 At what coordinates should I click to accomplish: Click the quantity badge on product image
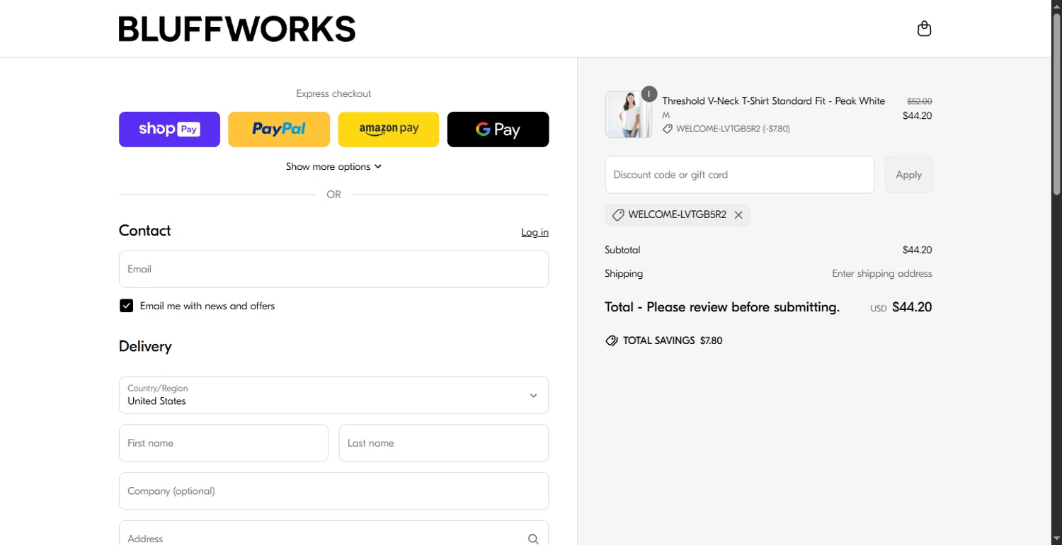[x=649, y=94]
